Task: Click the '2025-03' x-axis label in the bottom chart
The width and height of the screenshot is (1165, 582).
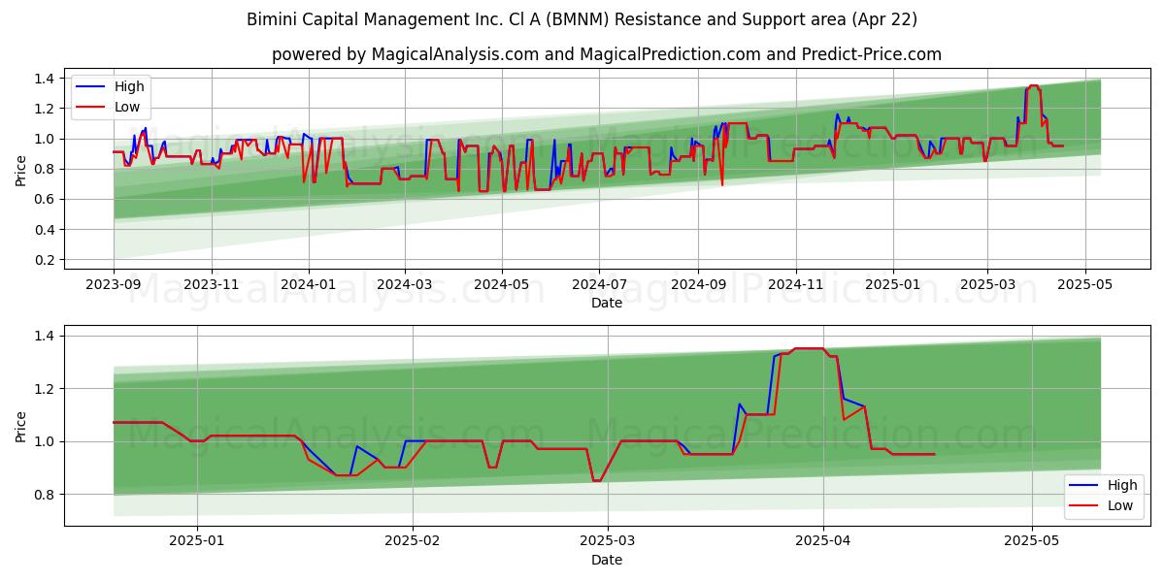Action: 609,542
